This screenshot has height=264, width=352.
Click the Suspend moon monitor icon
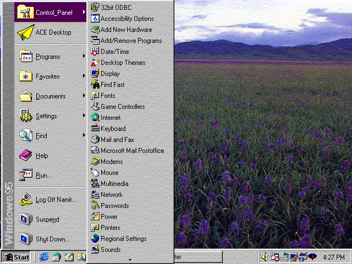click(x=26, y=219)
